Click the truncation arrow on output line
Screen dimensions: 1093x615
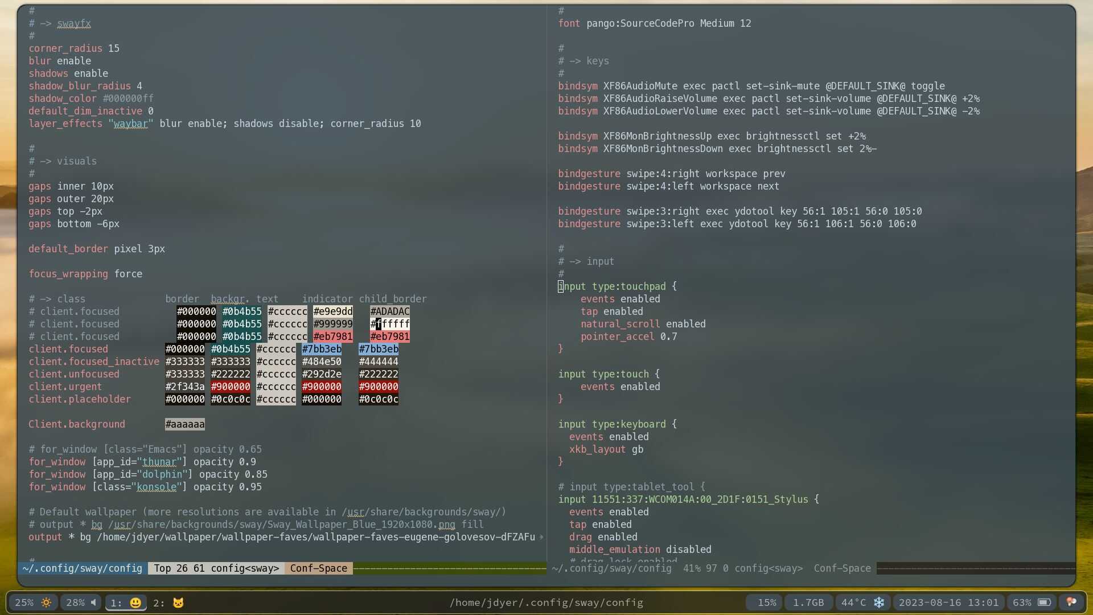pos(541,537)
